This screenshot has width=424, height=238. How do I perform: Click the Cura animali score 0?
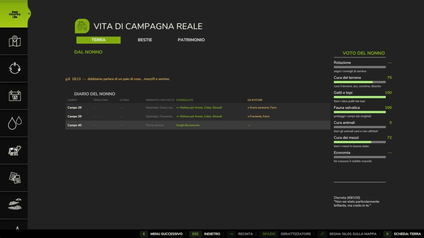(x=391, y=123)
